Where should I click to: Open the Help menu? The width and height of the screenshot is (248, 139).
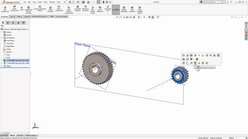coord(59,2)
